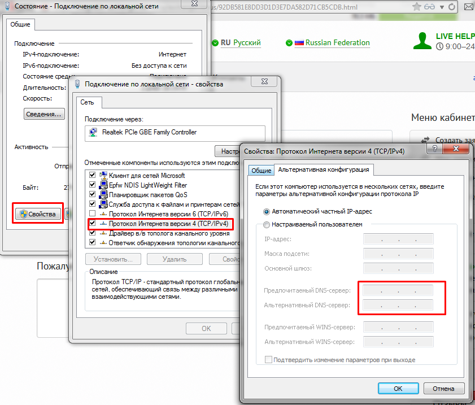
Task: Enable the TCP/IPv6 protocol checkbox
Action: 93,214
